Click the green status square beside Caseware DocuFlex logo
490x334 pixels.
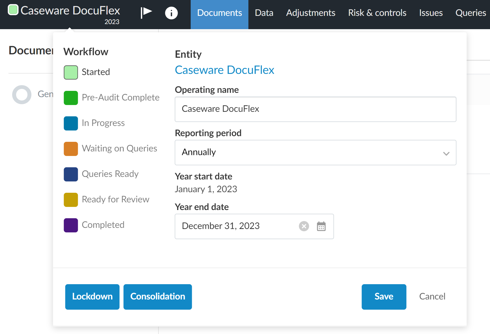tap(13, 10)
